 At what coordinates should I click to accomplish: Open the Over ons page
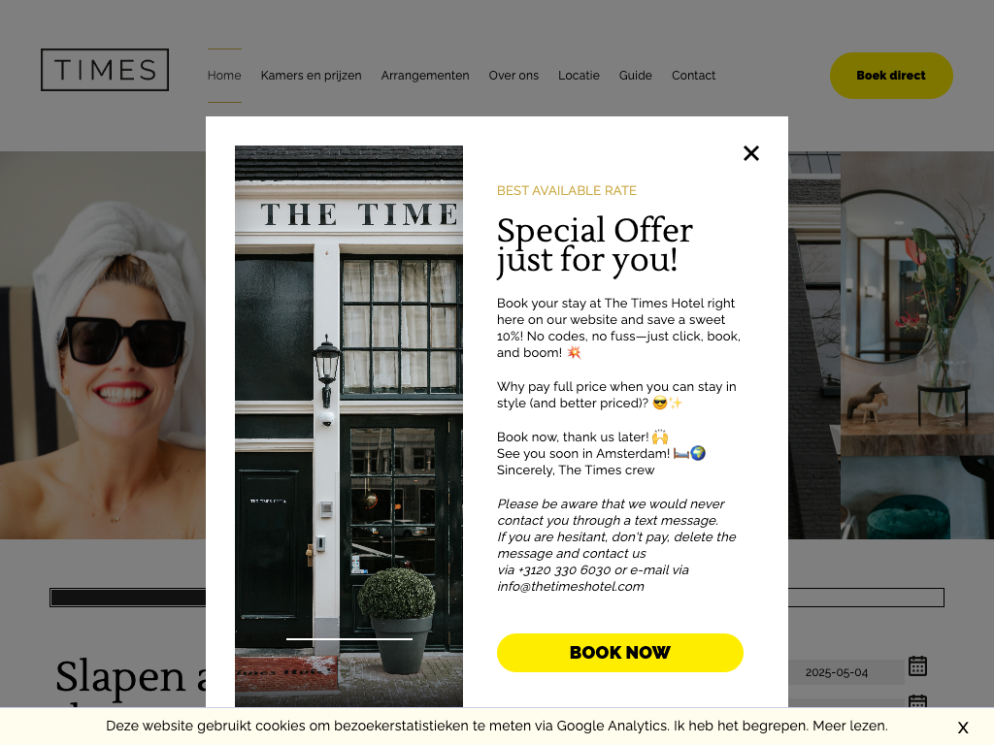514,76
